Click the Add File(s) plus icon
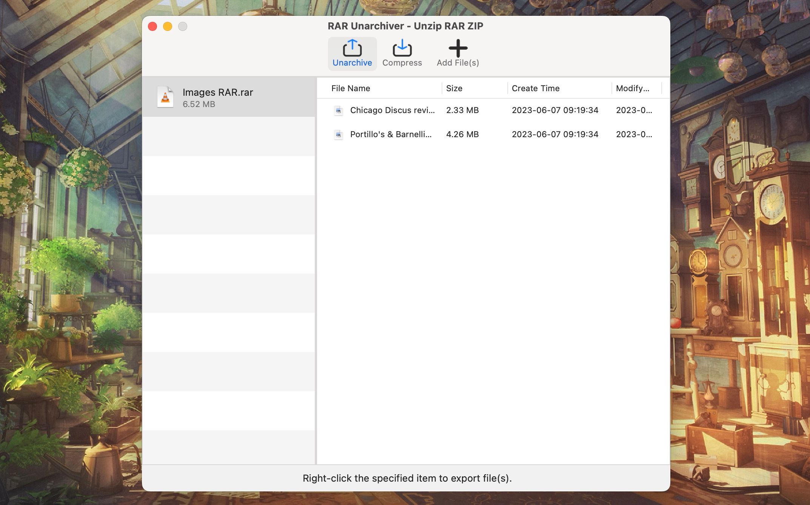This screenshot has width=810, height=505. click(458, 48)
